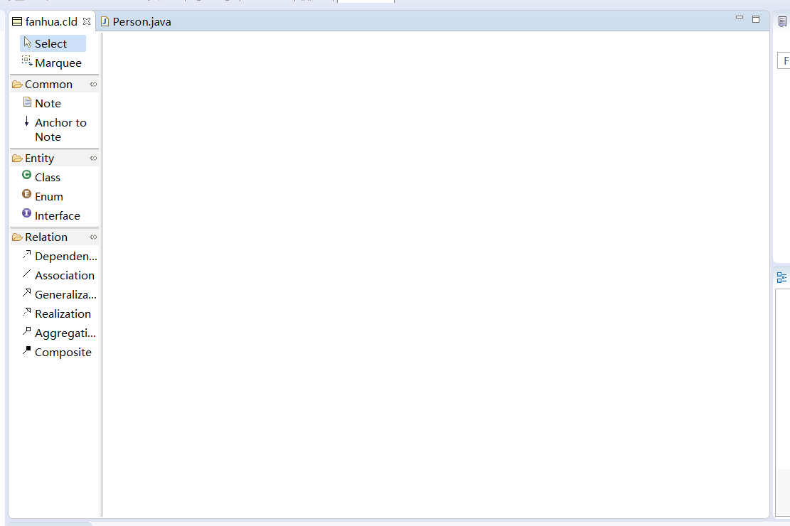This screenshot has width=790, height=526.
Task: Pin the Relation drawer open
Action: click(93, 237)
